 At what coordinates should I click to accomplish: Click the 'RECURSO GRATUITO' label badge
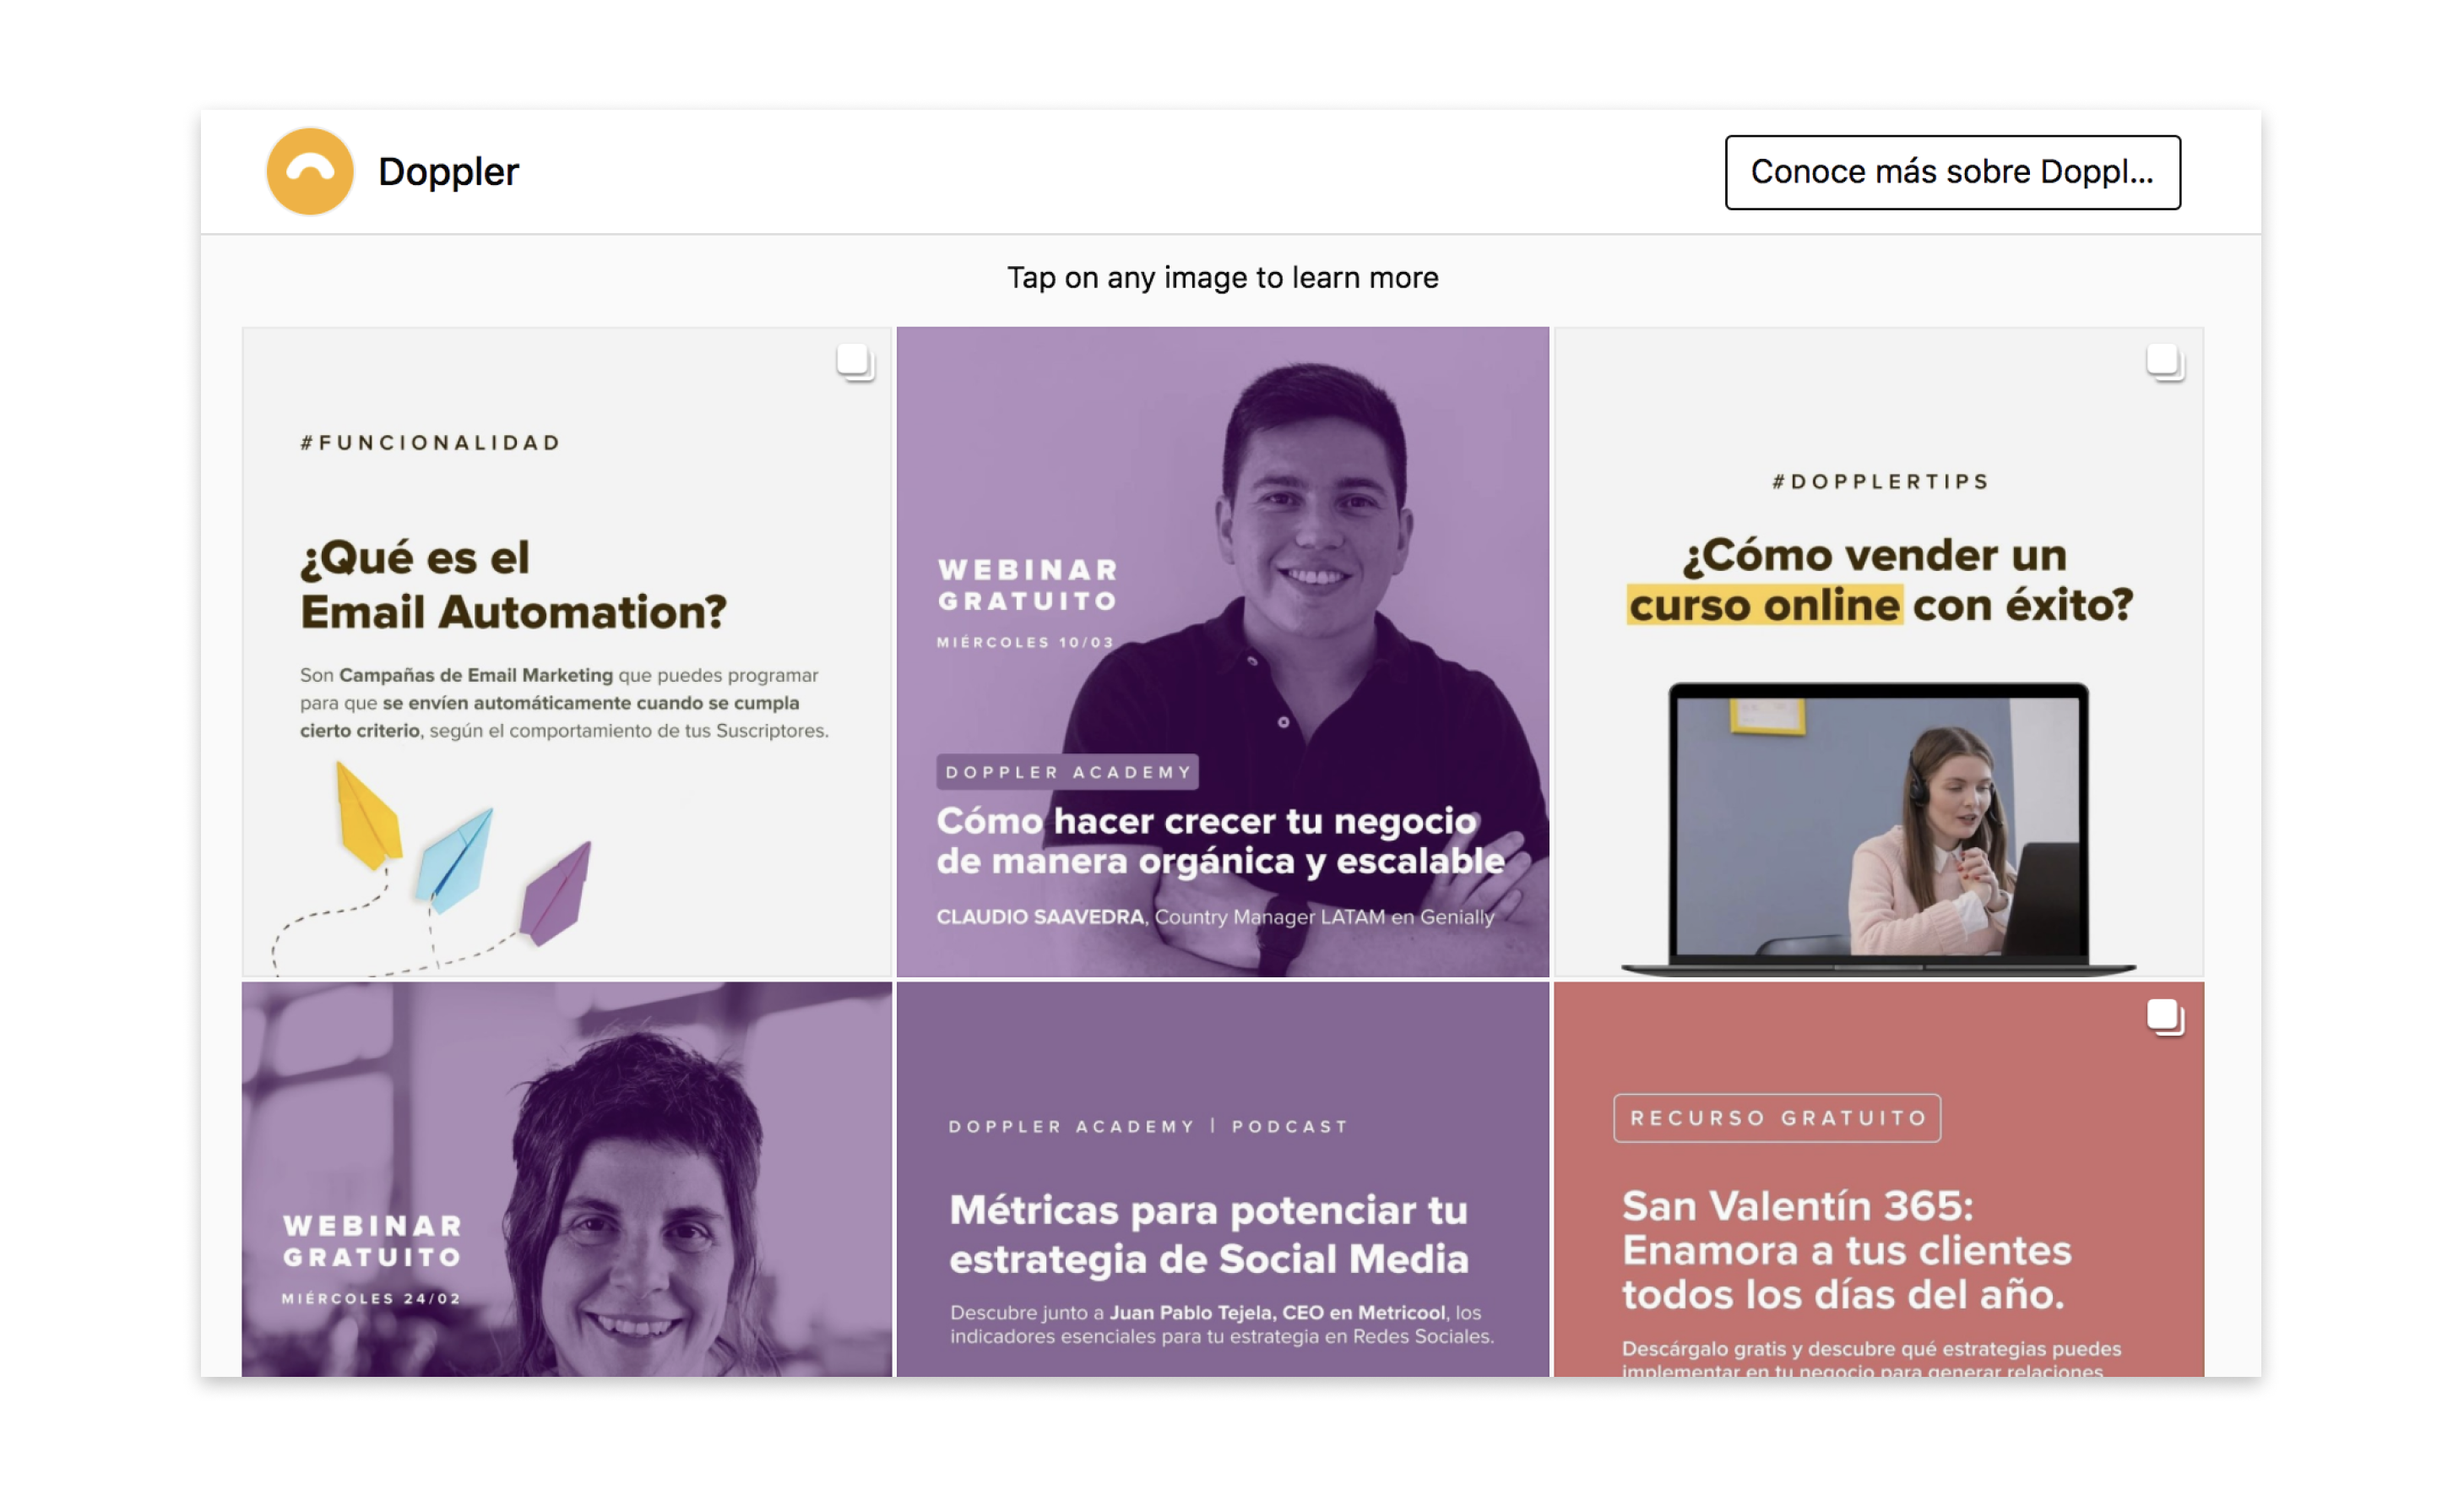click(1777, 1118)
